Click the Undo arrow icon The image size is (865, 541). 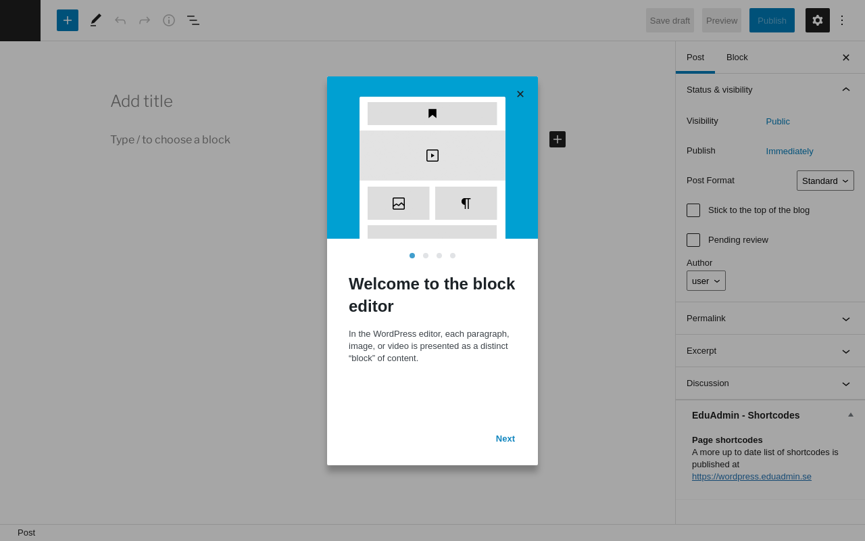pos(120,20)
